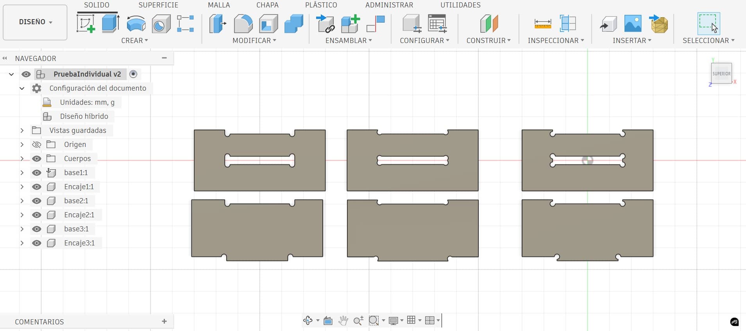746x331 pixels.
Task: Show the hidden Origen folder
Action: pyautogui.click(x=36, y=145)
